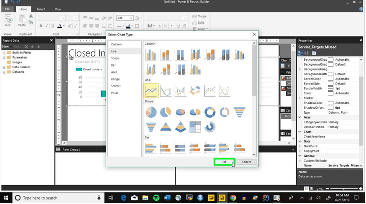Viewport: 366px width, 204px height.
Task: Expand the DataPoint property
Action: click(x=300, y=146)
